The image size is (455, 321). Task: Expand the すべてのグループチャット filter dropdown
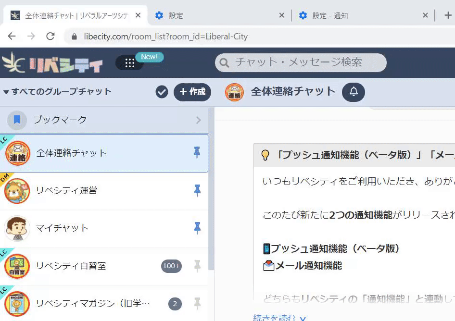pyautogui.click(x=57, y=92)
